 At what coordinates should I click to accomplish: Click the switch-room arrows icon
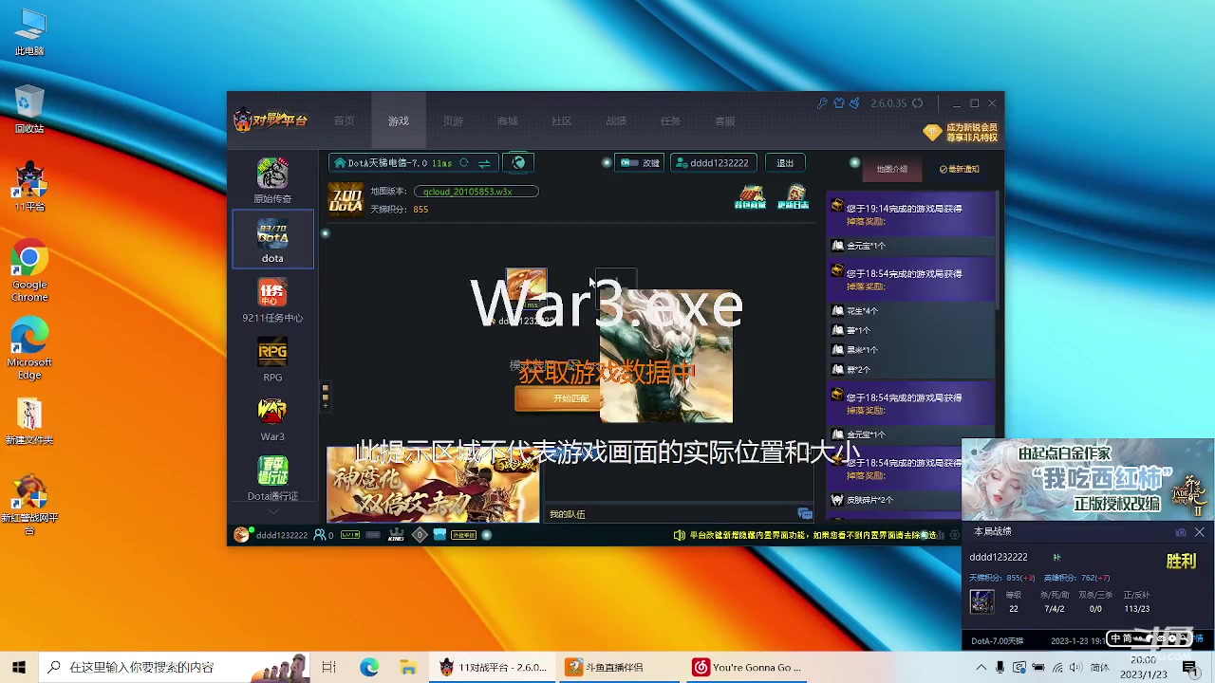pyautogui.click(x=484, y=163)
